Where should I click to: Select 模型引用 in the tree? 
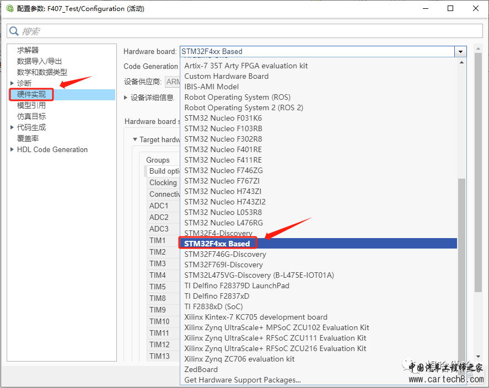tap(31, 105)
